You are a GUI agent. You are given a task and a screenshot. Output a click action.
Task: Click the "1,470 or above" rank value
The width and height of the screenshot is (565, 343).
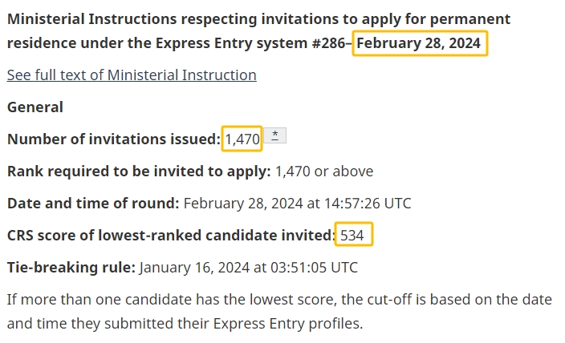pyautogui.click(x=323, y=171)
